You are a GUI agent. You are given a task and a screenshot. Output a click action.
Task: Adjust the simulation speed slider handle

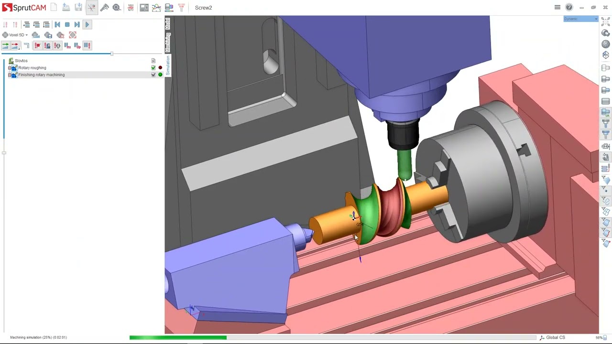112,54
